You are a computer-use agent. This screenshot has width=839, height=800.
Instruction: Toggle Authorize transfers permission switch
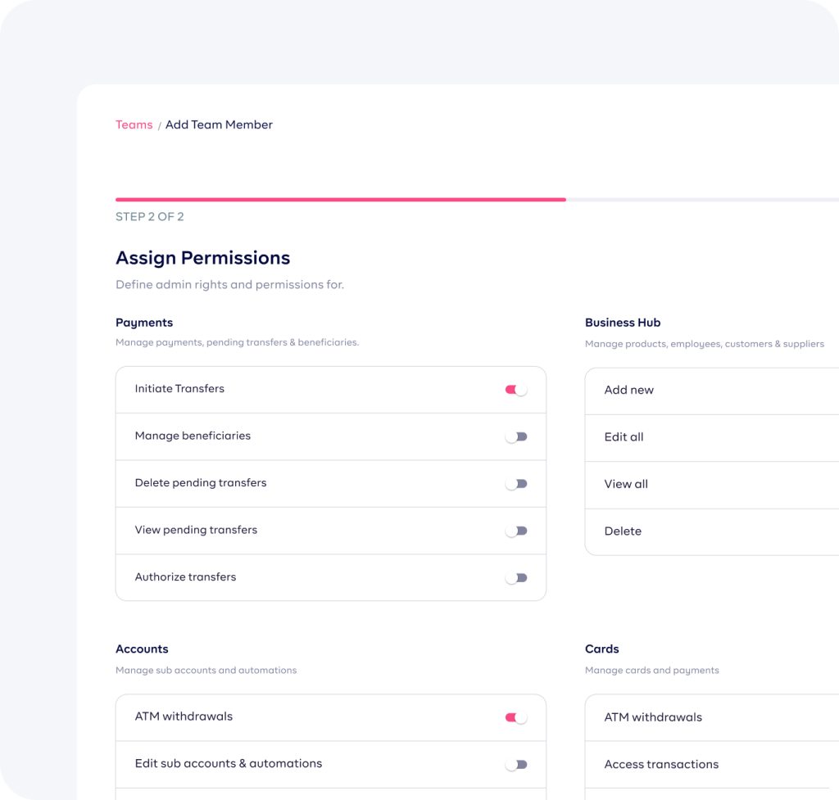click(x=516, y=578)
